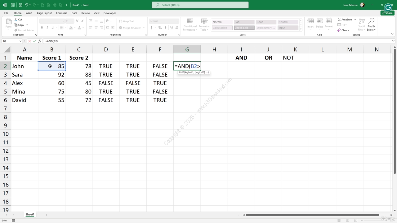Click the Conditional Formatting icon
397x223 pixels.
coord(190,22)
